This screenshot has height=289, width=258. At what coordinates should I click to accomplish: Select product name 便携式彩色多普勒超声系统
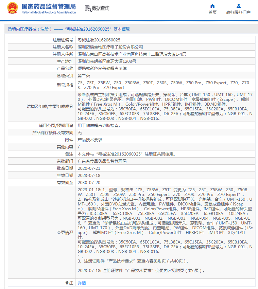(x=102, y=69)
